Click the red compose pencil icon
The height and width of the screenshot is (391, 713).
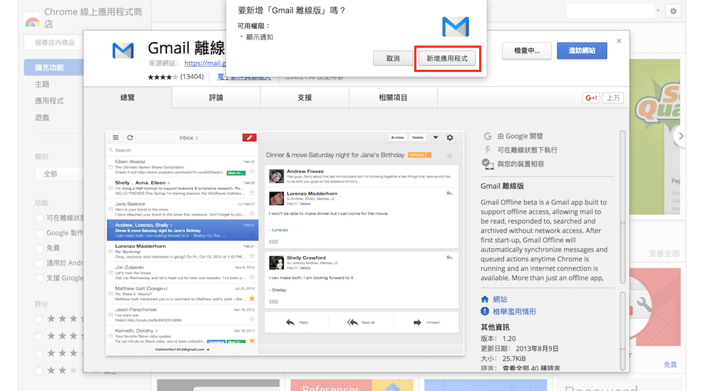249,137
